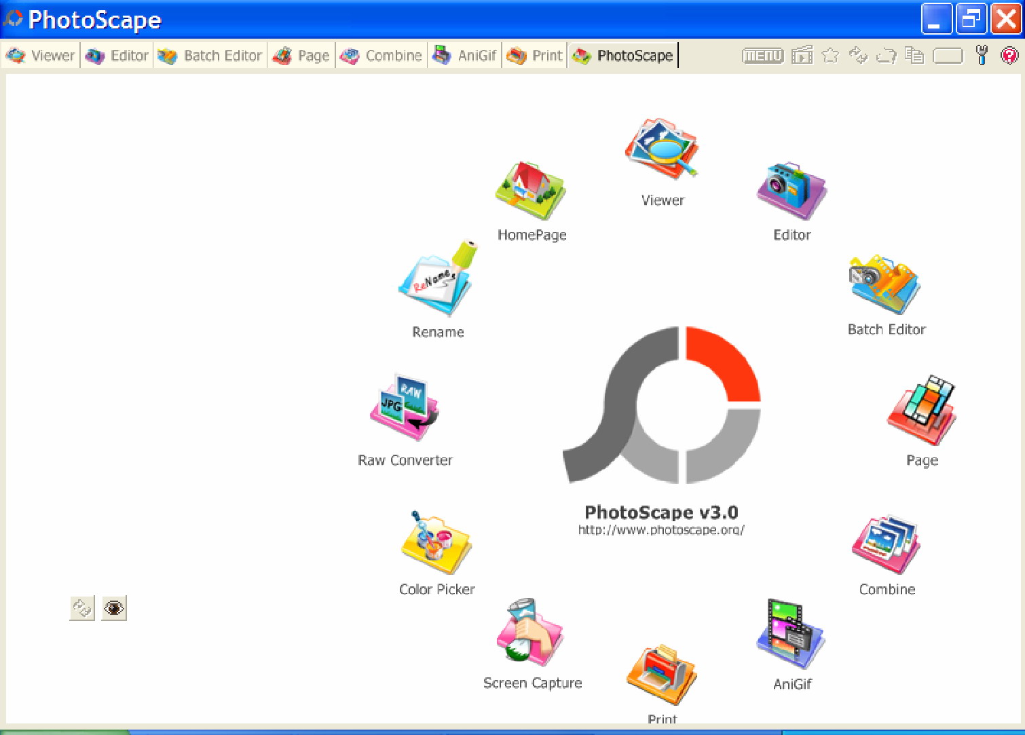Click the PhotoScape v3.0 title text
1025x735 pixels.
pos(661,512)
